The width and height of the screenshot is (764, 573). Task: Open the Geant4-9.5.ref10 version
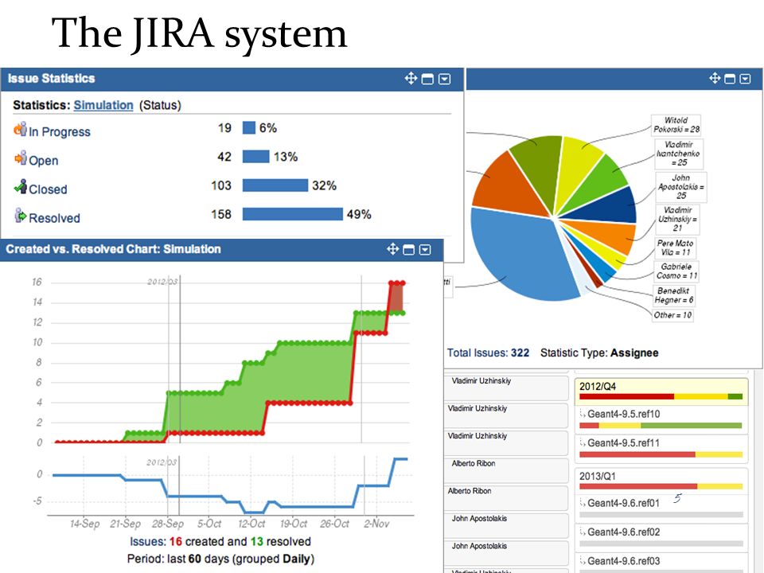[x=623, y=414]
